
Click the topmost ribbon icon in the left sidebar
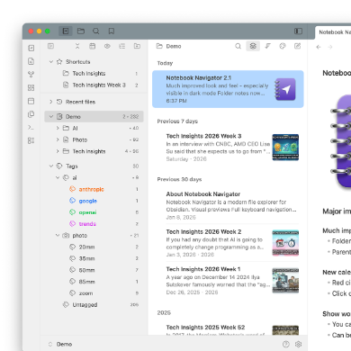(31, 48)
